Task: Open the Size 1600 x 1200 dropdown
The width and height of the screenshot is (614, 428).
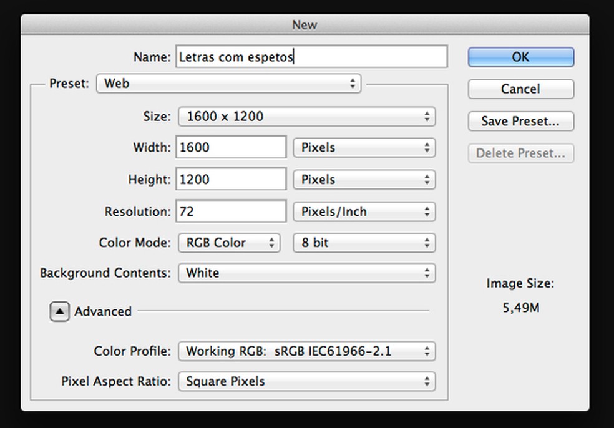Action: click(x=306, y=116)
